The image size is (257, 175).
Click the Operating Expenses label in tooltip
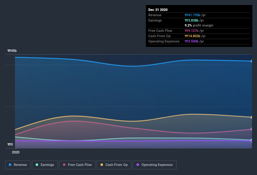tap(164, 41)
